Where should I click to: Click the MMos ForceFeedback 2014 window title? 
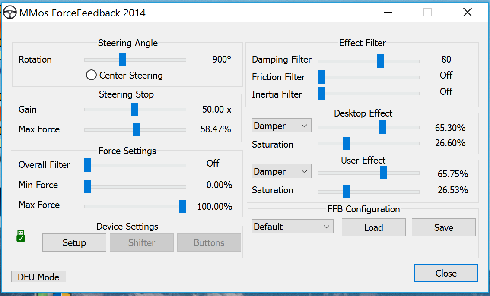point(83,13)
